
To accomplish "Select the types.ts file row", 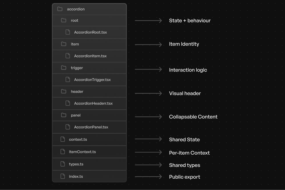I will (x=76, y=164).
